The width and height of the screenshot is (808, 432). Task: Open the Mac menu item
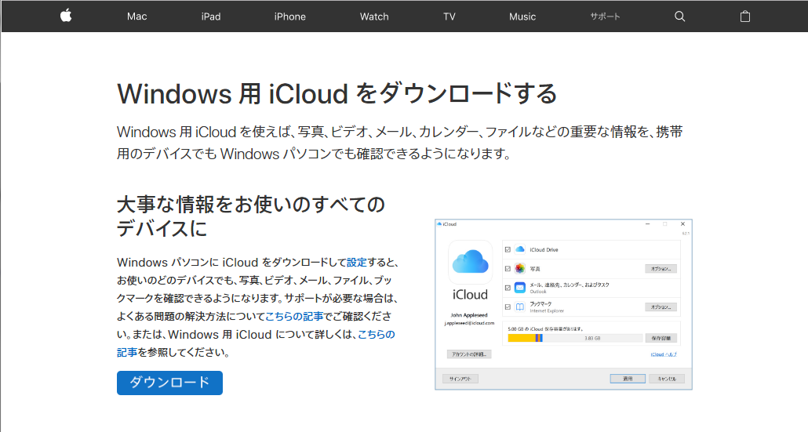(x=137, y=16)
